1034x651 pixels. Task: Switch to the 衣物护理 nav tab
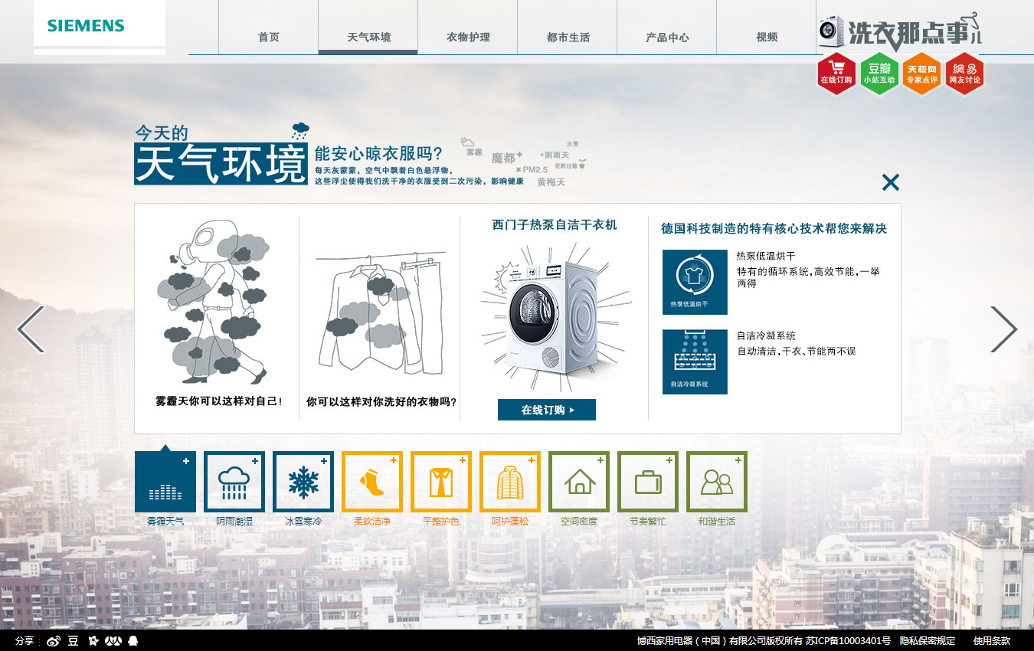point(468,37)
